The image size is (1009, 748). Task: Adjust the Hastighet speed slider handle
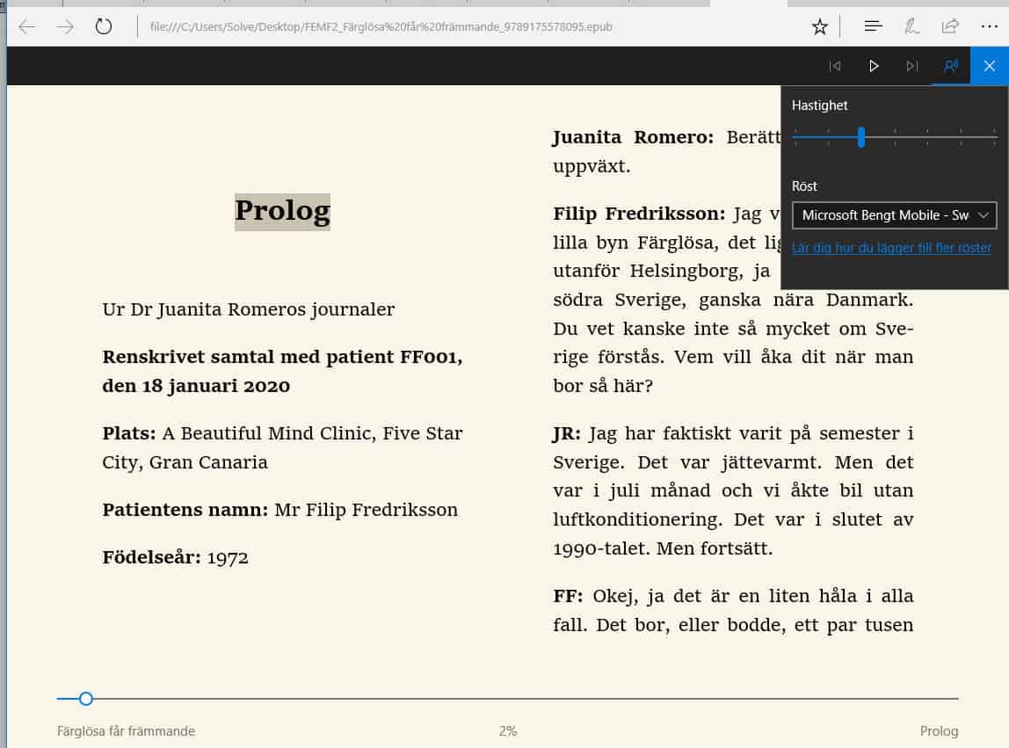[861, 137]
